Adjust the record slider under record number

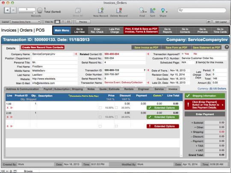[34, 13]
